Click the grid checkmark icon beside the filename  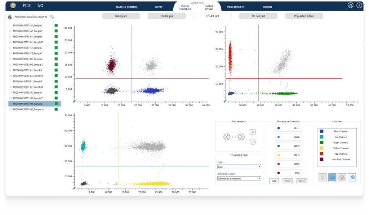coord(52,17)
